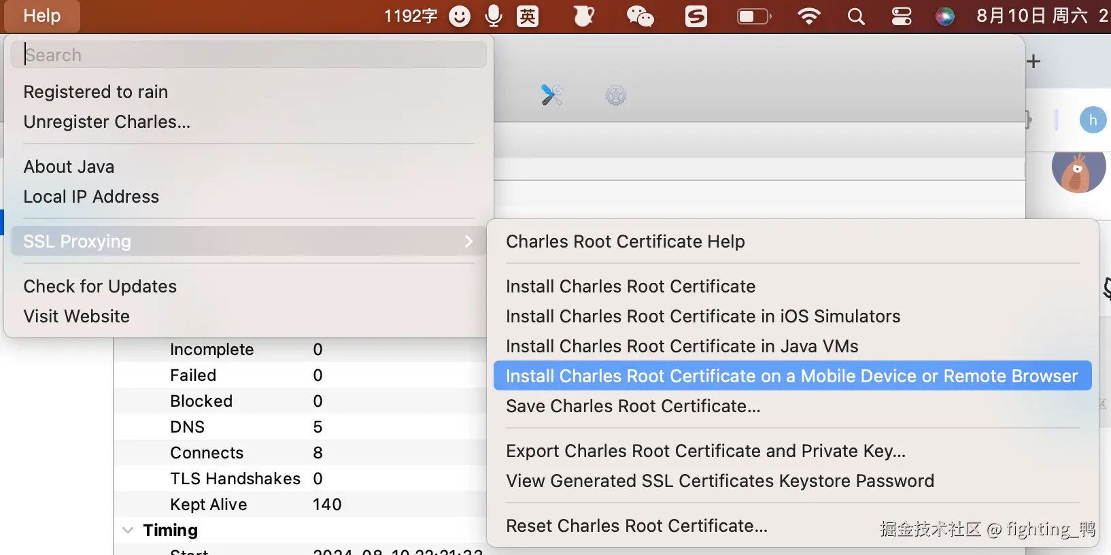
Task: Click the 1192字 word count indicator
Action: click(411, 16)
